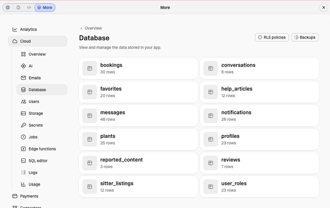Open the reported_content table
This screenshot has width=330, height=208.
coord(138,163)
